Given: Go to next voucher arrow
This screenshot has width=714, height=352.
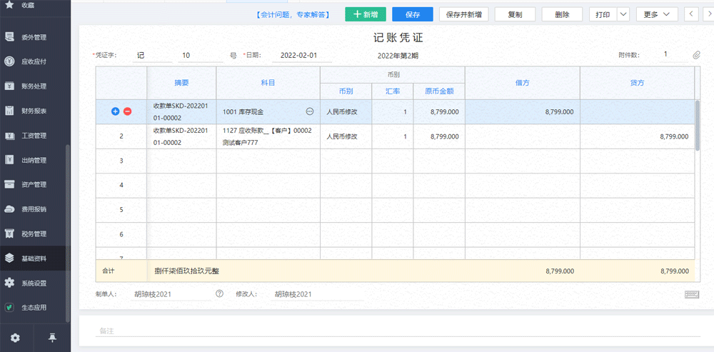Looking at the screenshot, I should (710, 14).
